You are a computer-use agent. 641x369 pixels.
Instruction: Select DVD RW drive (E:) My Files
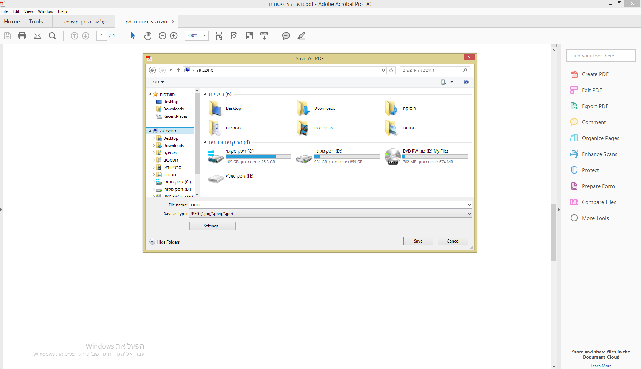[427, 157]
